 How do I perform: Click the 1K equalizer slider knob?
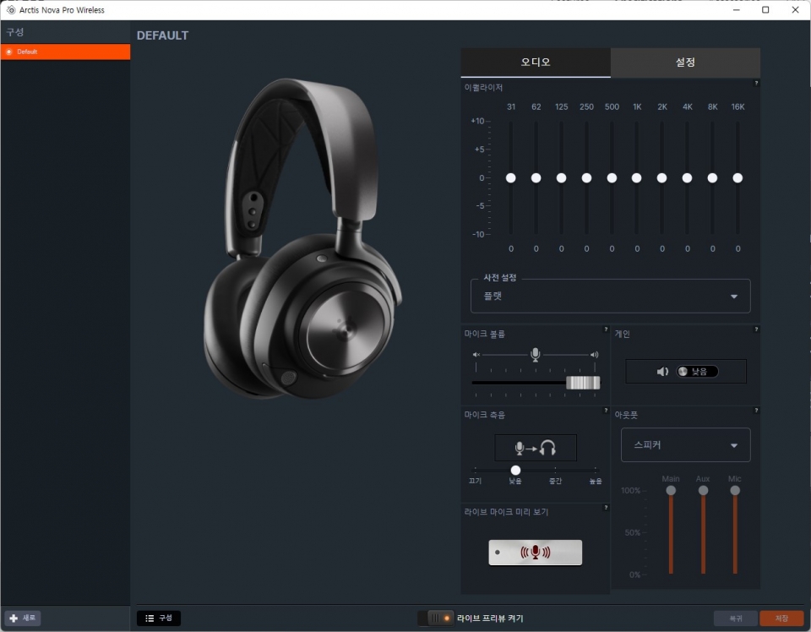coord(637,178)
